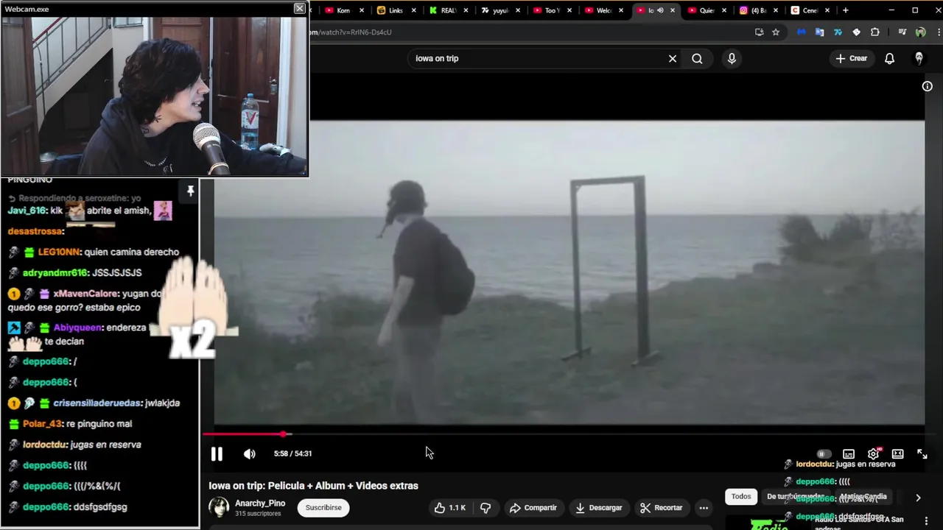Screen dimensions: 943x530
Task: Enter fullscreen mode
Action: pyautogui.click(x=922, y=454)
